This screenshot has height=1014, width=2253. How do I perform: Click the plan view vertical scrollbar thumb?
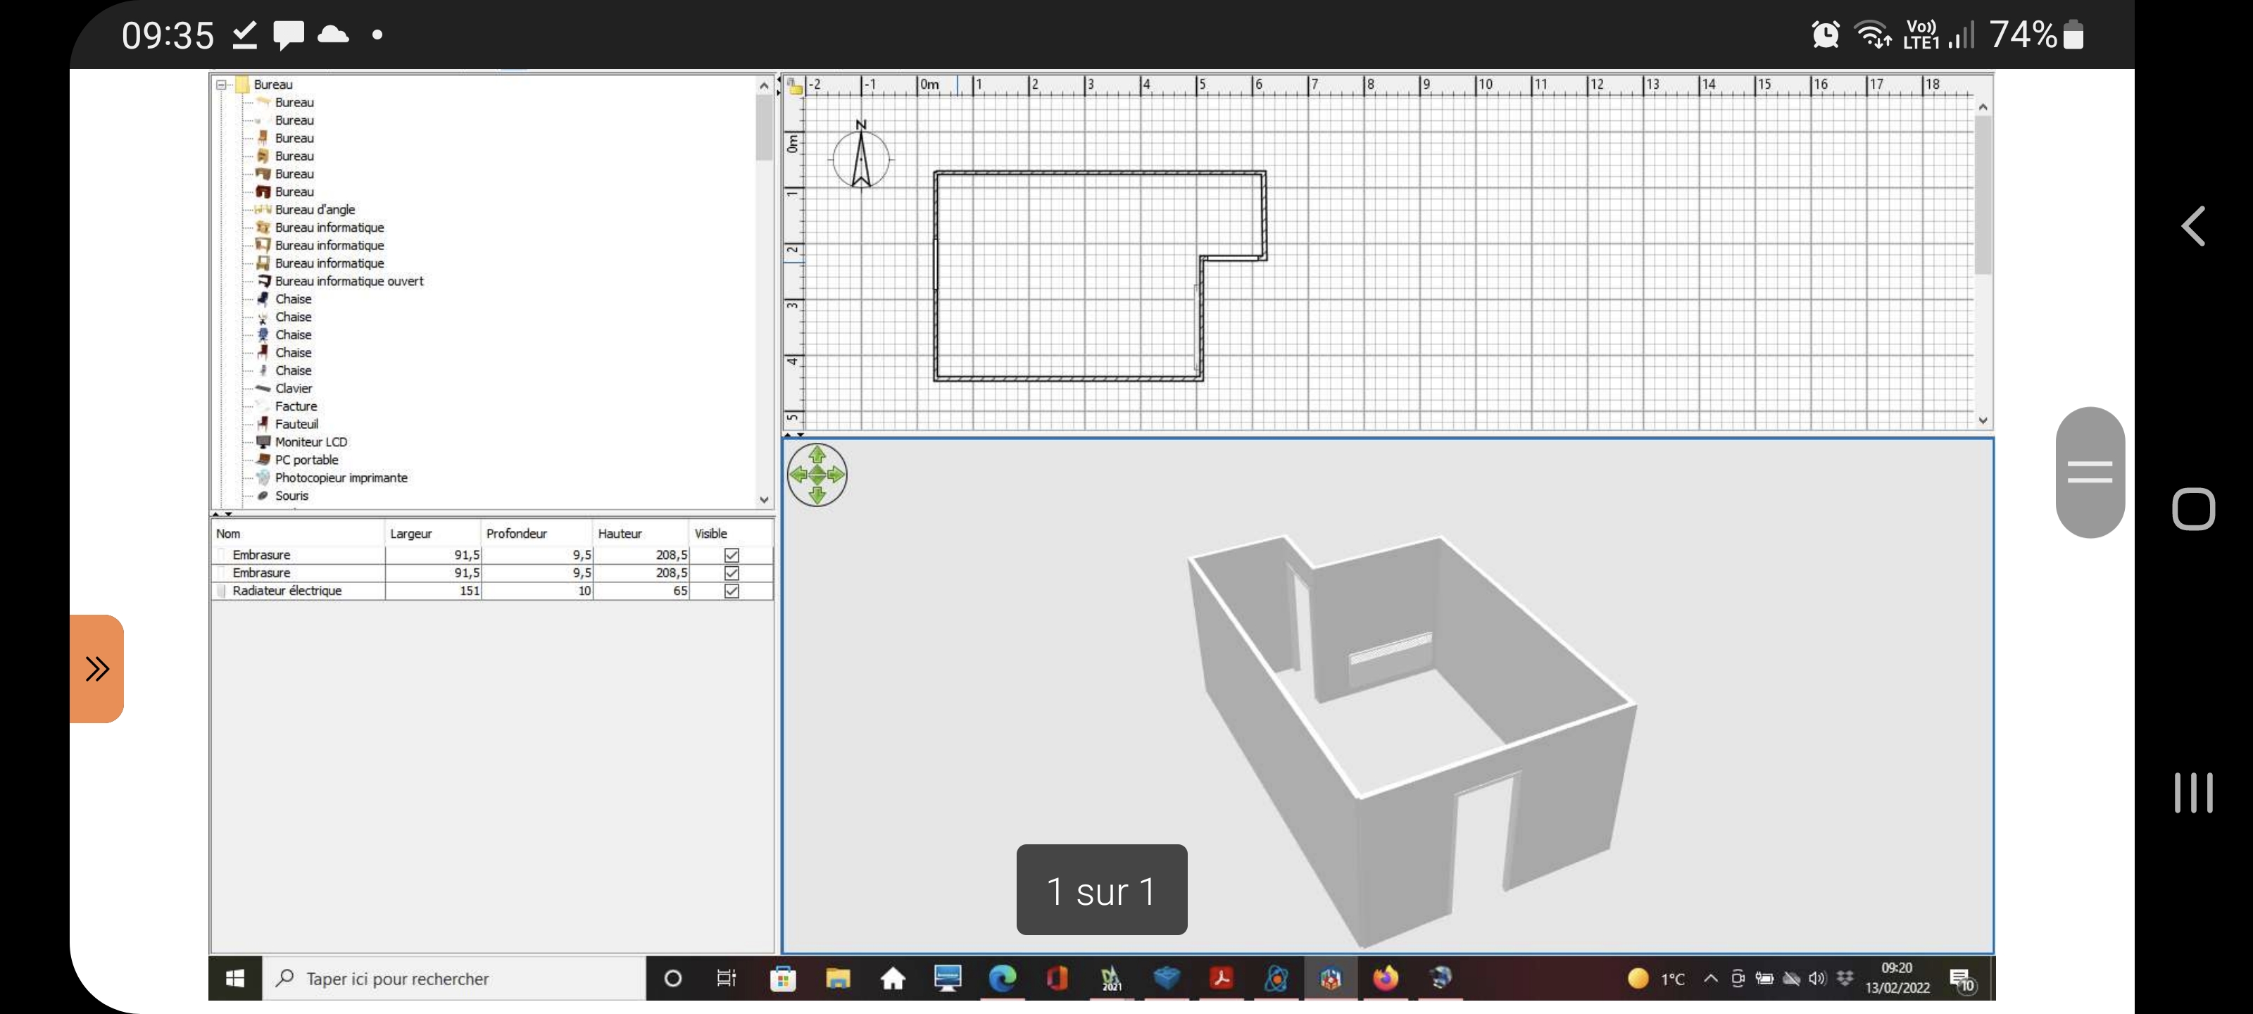[1983, 194]
